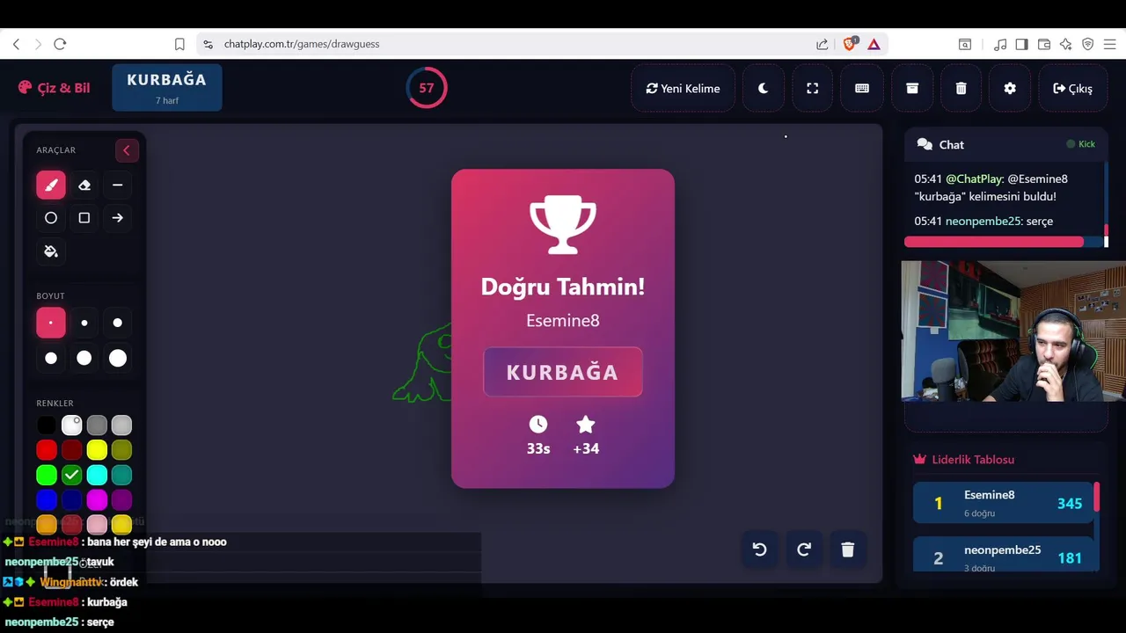1126x633 pixels.
Task: Click the KURBAĞA answer box in popup
Action: tap(563, 372)
